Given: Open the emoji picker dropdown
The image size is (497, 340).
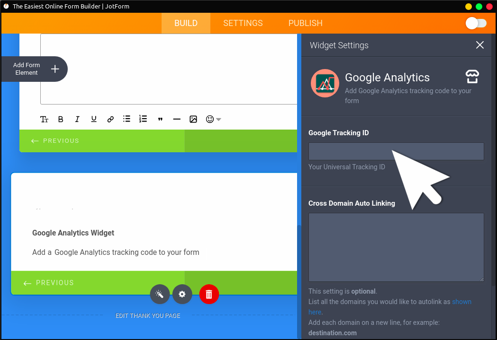Looking at the screenshot, I should coord(213,119).
